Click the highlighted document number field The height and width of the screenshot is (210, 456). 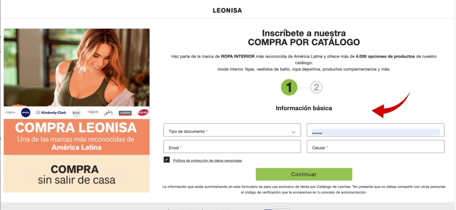(x=376, y=130)
